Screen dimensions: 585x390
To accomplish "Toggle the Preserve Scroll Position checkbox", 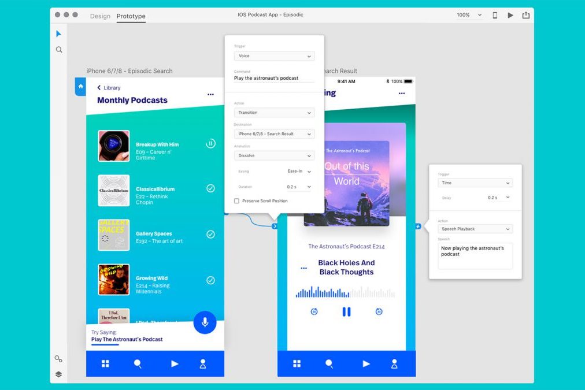I will 236,201.
